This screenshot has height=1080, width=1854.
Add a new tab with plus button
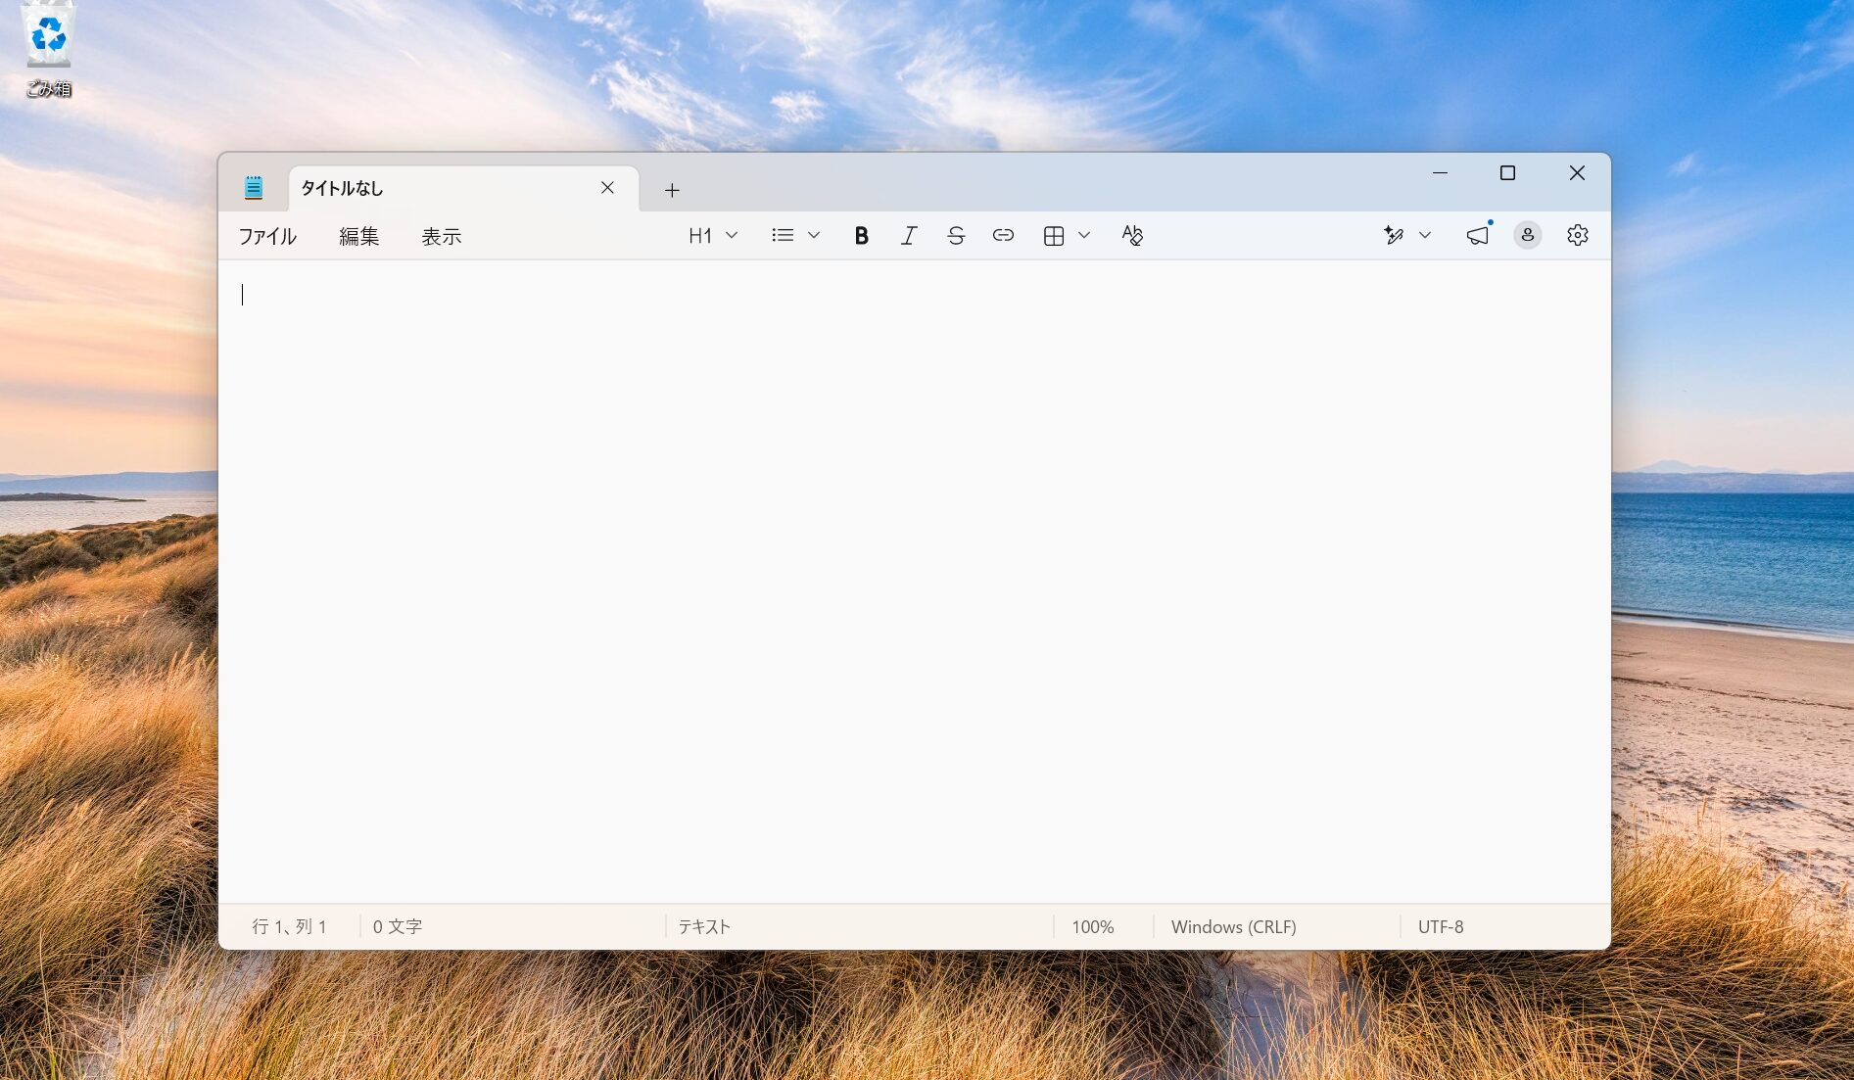[x=672, y=190]
